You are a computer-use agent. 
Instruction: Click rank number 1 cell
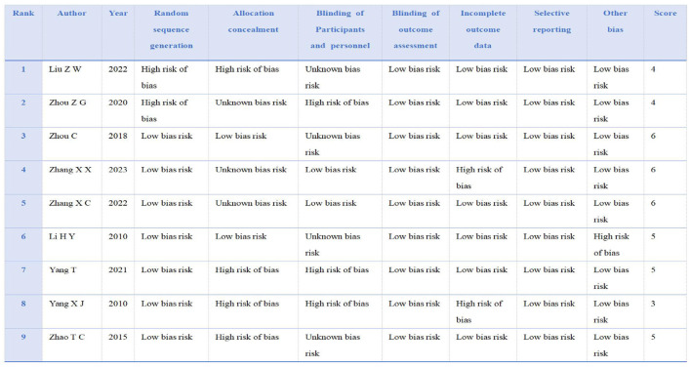(x=23, y=69)
